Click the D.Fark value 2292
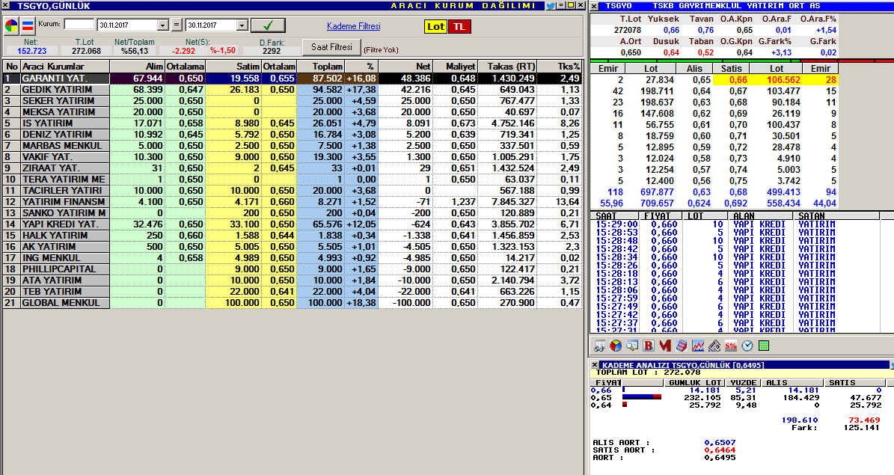This screenshot has height=475, width=894. (x=272, y=51)
